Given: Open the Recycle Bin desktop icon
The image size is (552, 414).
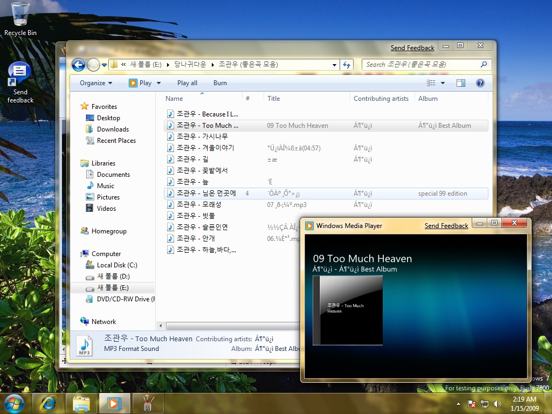Looking at the screenshot, I should tap(20, 19).
